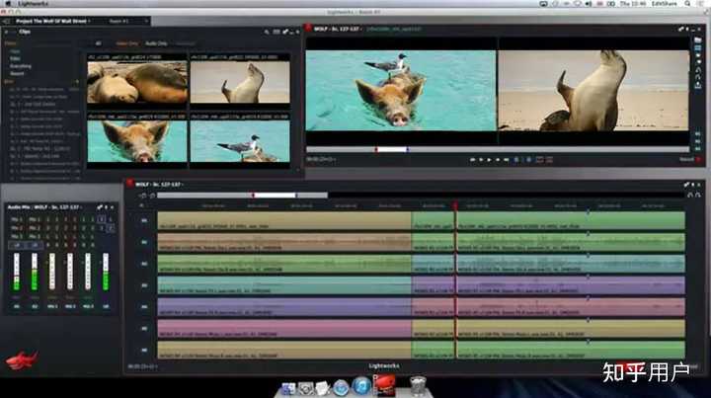The width and height of the screenshot is (711, 398).
Task: Open the Lightworks app icon in dock
Action: [386, 385]
